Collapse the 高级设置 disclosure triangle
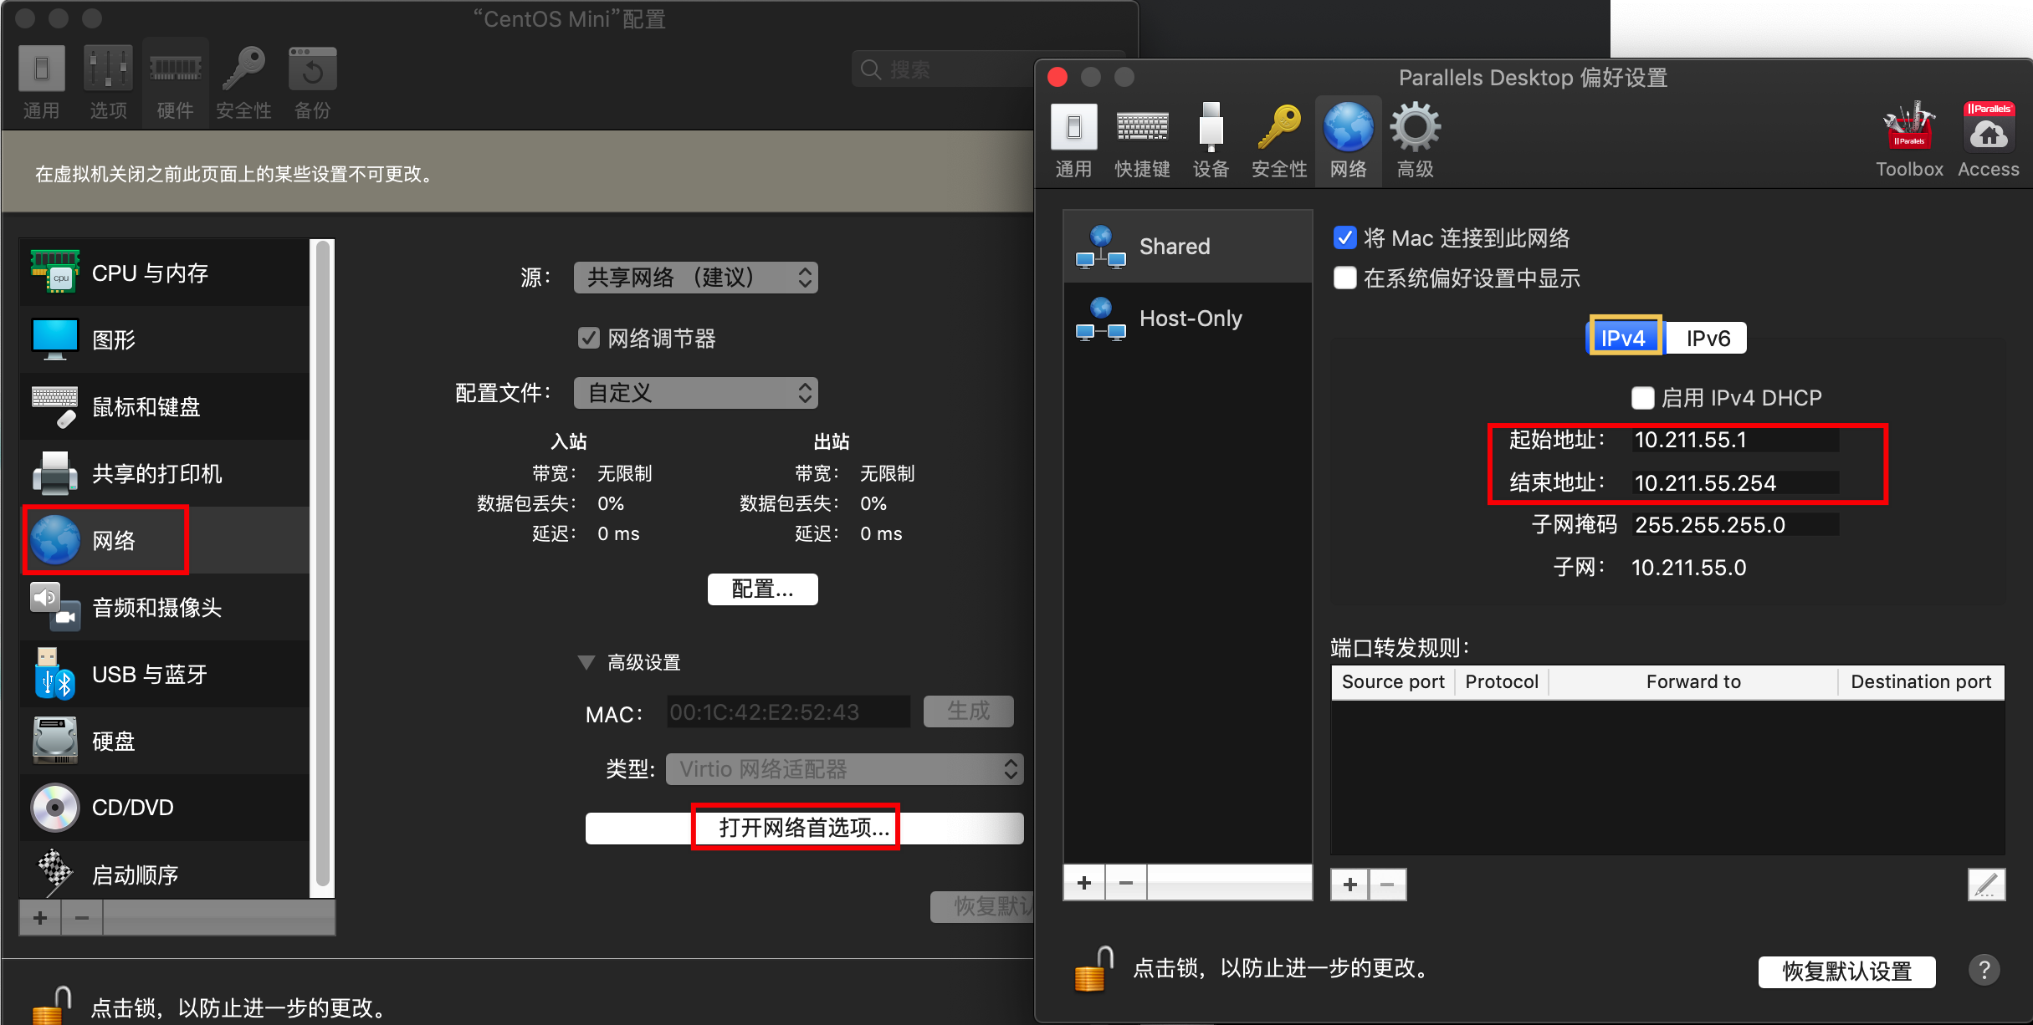The width and height of the screenshot is (2033, 1025). coord(586,663)
